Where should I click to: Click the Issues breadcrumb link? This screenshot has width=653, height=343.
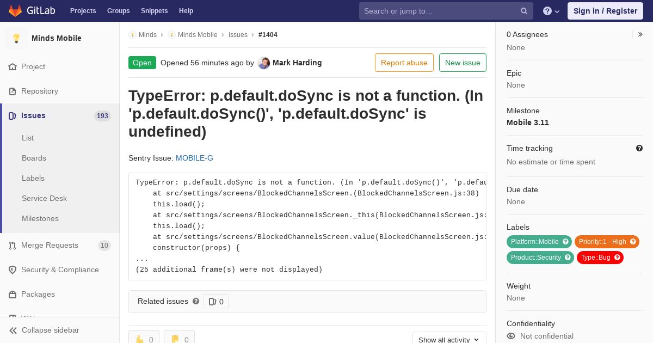point(238,35)
